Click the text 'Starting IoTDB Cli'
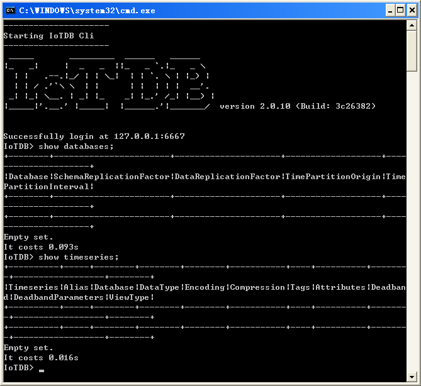 point(48,36)
